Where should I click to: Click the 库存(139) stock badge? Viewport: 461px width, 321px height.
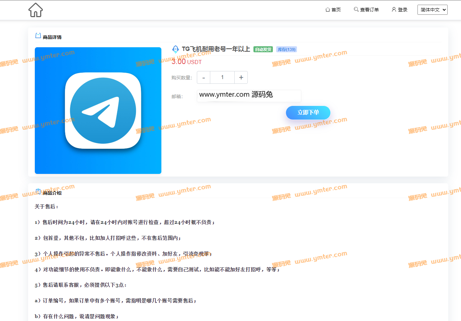pyautogui.click(x=287, y=49)
